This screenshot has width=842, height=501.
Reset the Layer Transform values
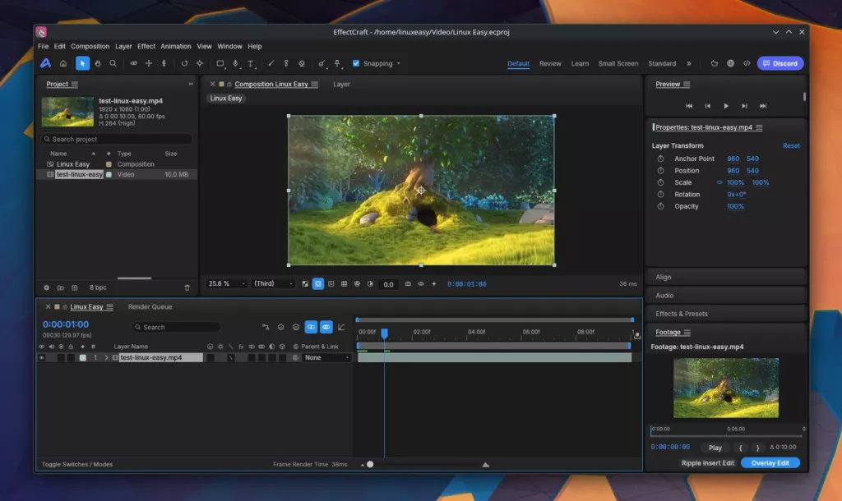tap(791, 145)
